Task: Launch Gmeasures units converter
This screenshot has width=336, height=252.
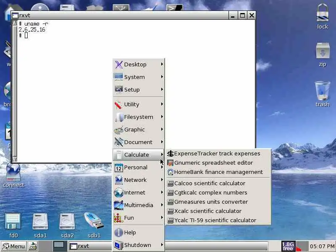Action: pos(218,202)
